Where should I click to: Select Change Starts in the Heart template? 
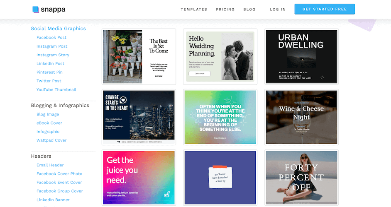pos(139,117)
